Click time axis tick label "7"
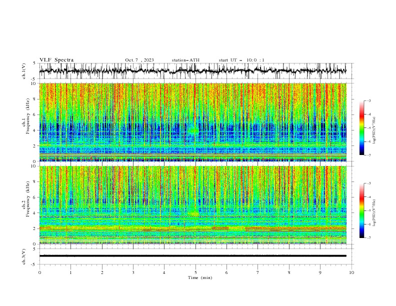This screenshot has height=306, width=396. (257, 272)
